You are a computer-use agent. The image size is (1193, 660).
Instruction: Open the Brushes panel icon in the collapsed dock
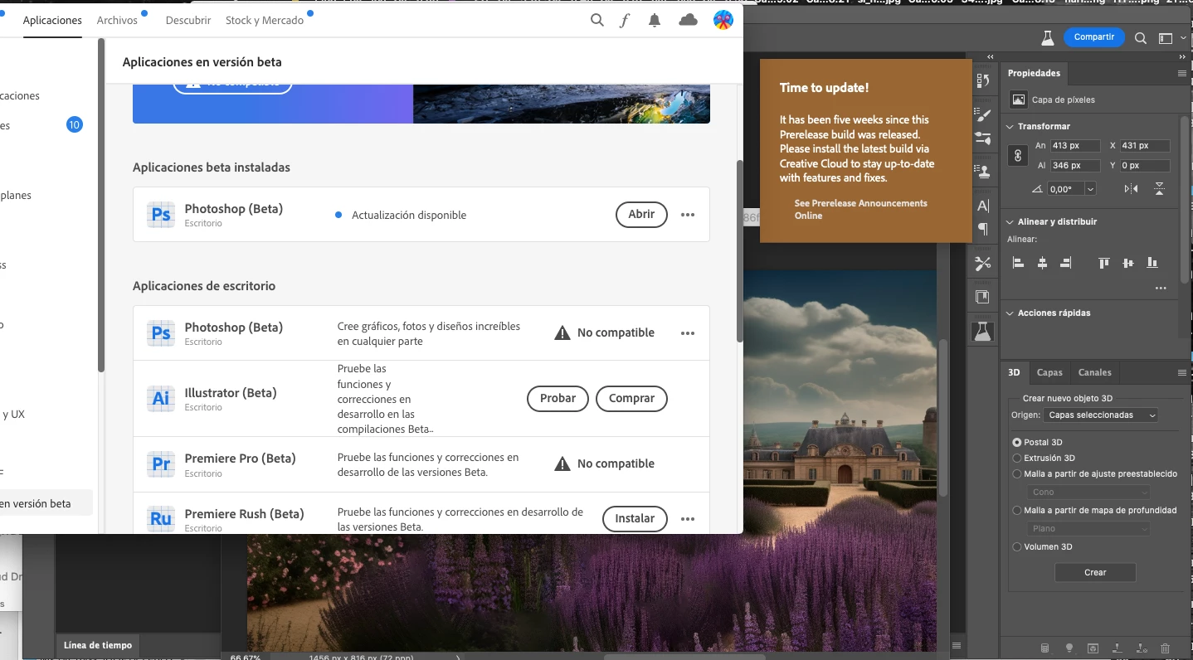pos(983,114)
